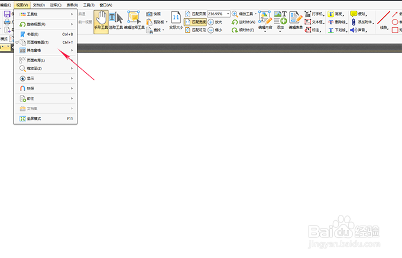Select the Callout (标注) tool
This screenshot has width=402, height=258.
[313, 30]
